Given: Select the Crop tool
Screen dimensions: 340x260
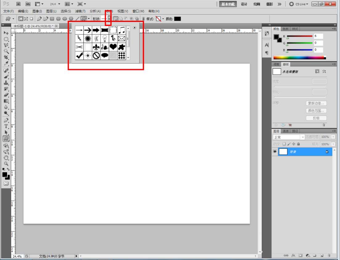Looking at the screenshot, I should point(6,57).
